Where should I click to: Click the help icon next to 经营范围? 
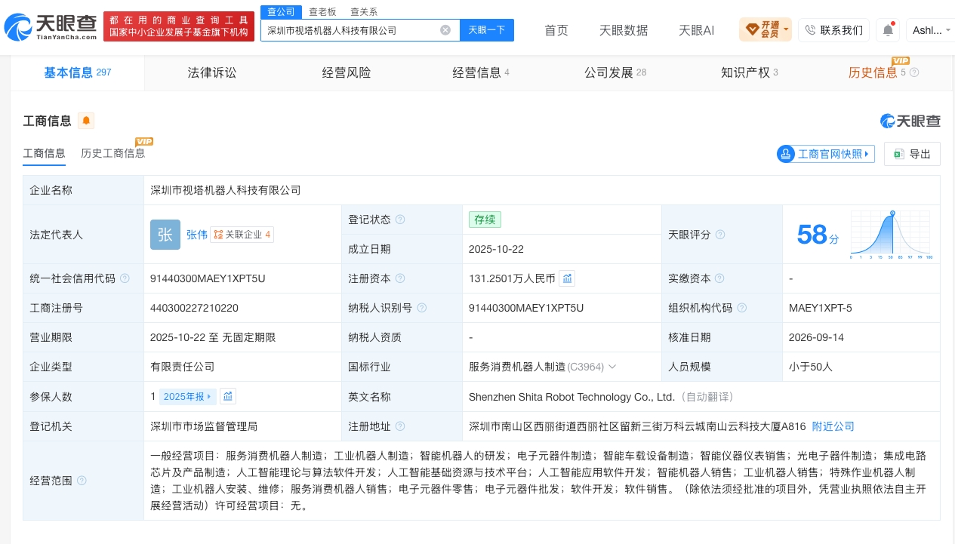point(82,481)
